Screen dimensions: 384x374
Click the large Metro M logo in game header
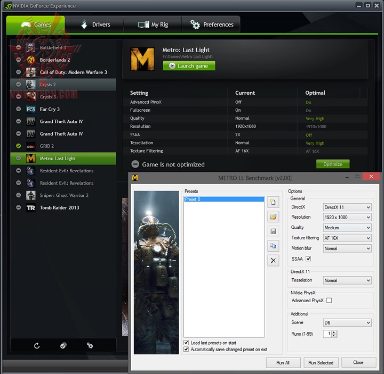click(x=142, y=59)
